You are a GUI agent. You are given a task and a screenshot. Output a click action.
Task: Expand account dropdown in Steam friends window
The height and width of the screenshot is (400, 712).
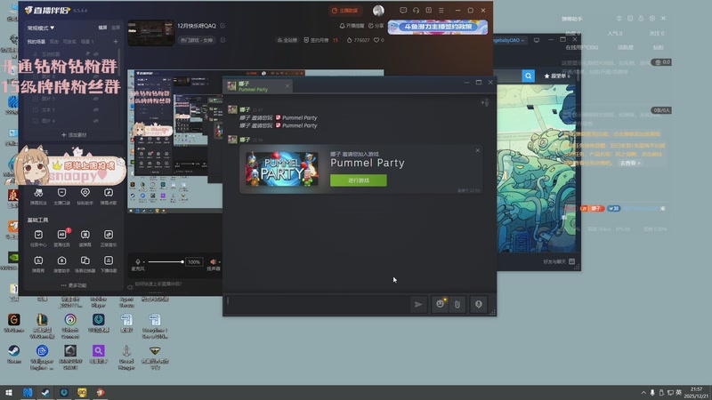[508, 40]
